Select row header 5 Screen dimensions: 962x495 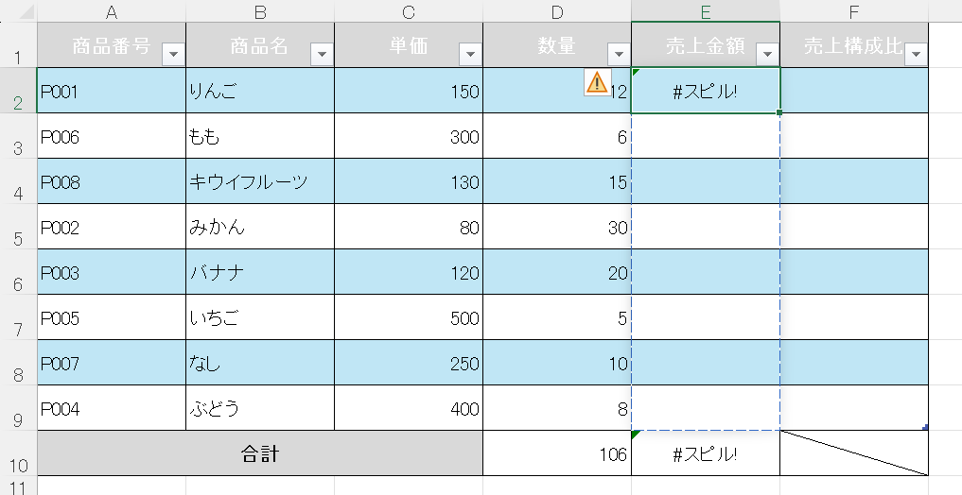point(17,228)
